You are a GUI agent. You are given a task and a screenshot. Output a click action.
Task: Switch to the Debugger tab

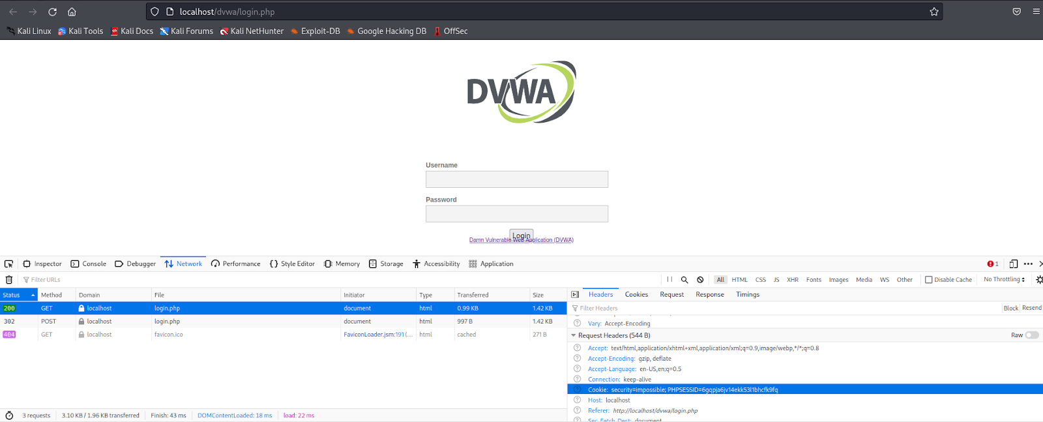[x=136, y=264]
